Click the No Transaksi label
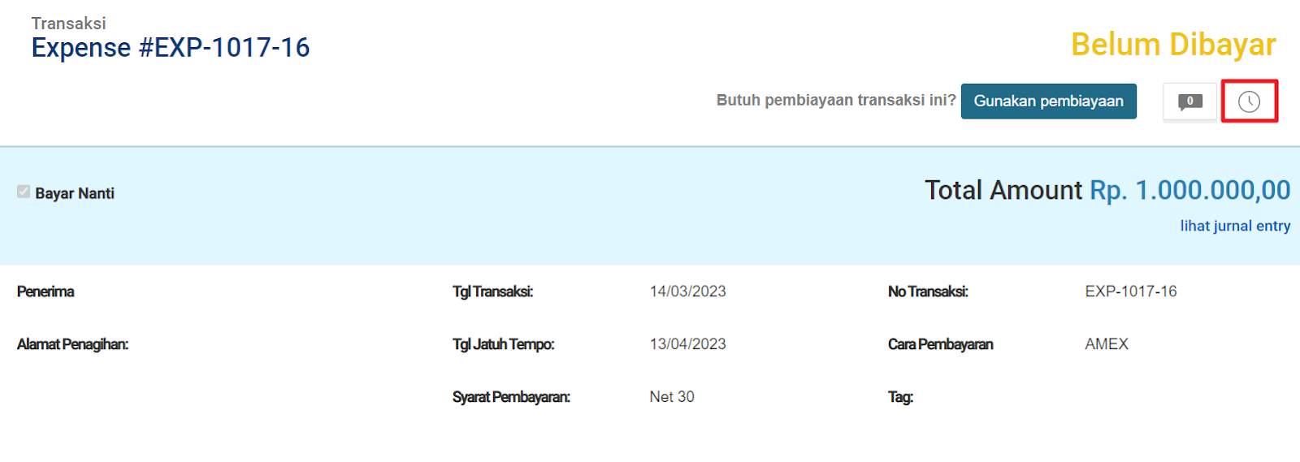Image resolution: width=1300 pixels, height=462 pixels. coord(928,291)
